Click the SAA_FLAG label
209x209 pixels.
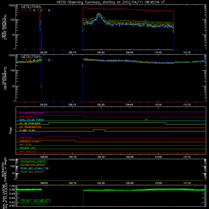[x=26, y=138]
